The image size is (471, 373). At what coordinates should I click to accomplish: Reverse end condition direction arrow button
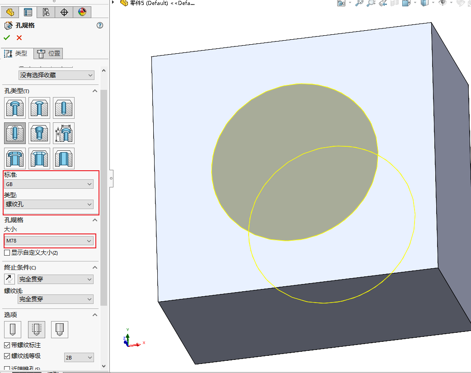(x=9, y=279)
